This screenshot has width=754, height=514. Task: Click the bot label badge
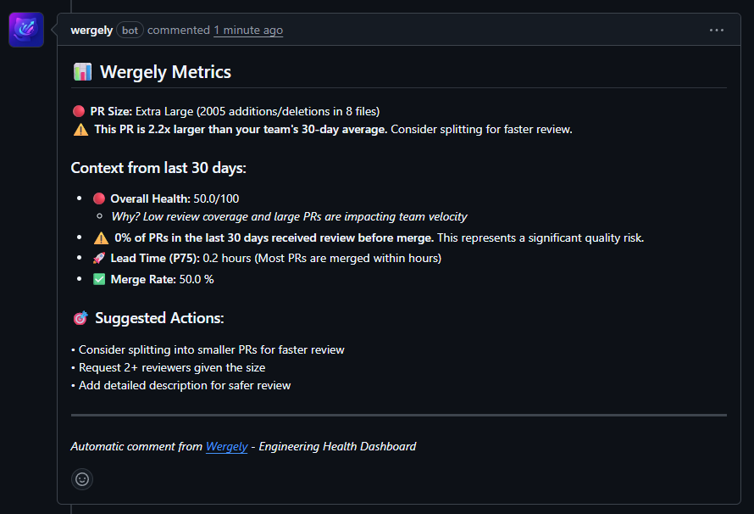pyautogui.click(x=130, y=30)
